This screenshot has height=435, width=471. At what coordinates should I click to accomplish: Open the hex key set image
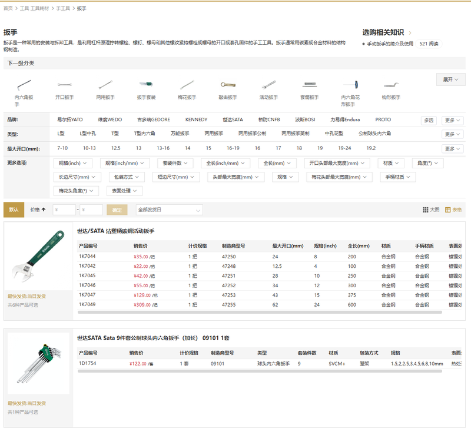(38, 363)
